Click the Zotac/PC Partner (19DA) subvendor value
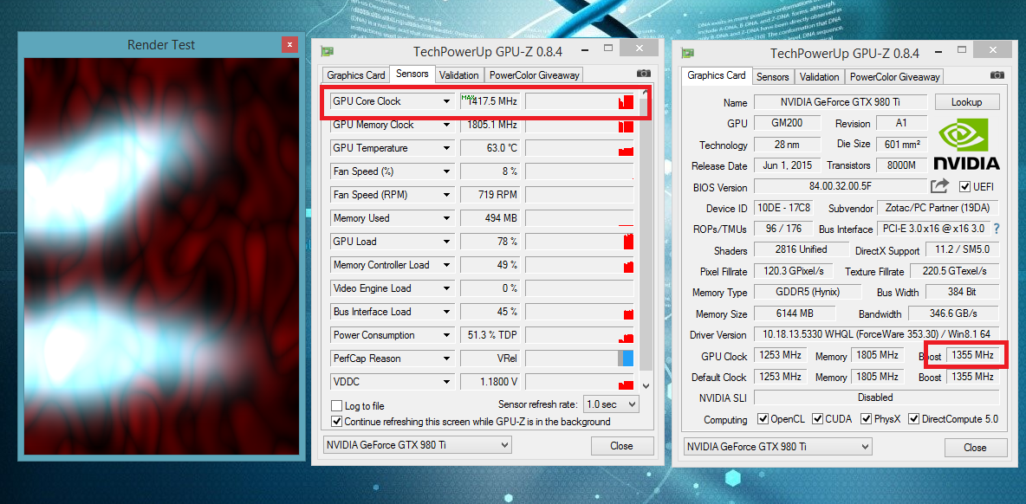The height and width of the screenshot is (504, 1026). [937, 208]
